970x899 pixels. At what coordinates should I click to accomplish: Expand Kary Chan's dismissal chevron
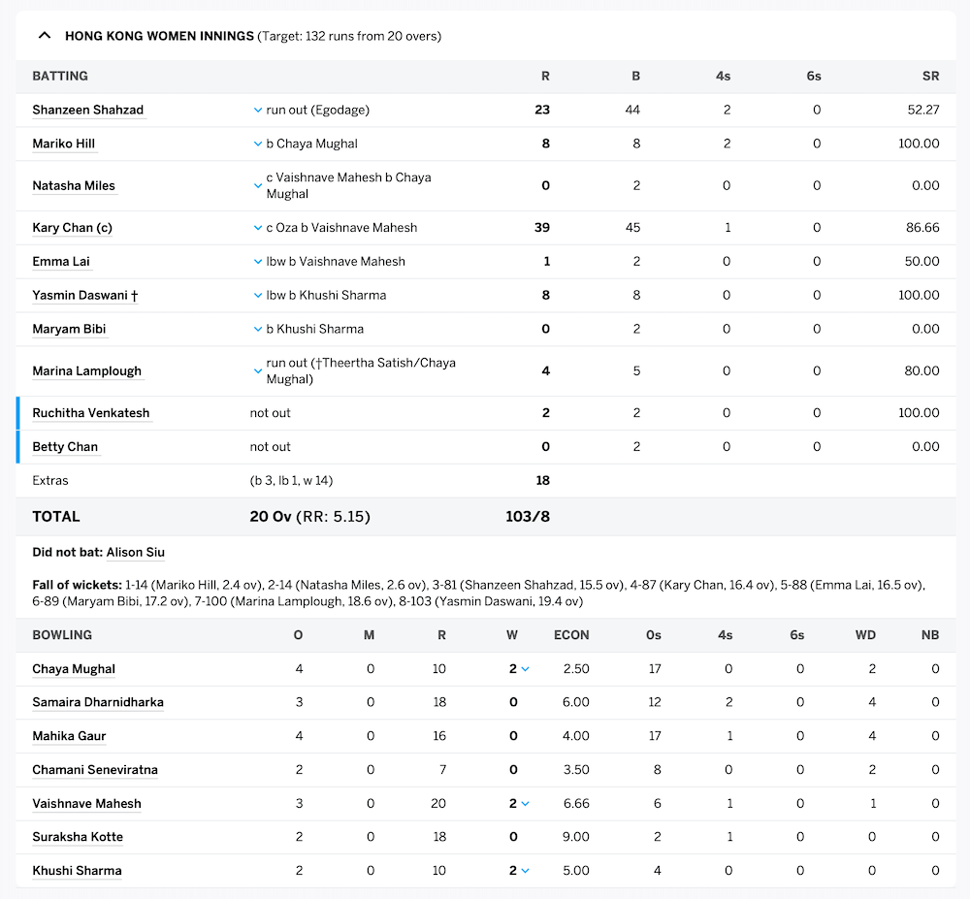pos(257,229)
